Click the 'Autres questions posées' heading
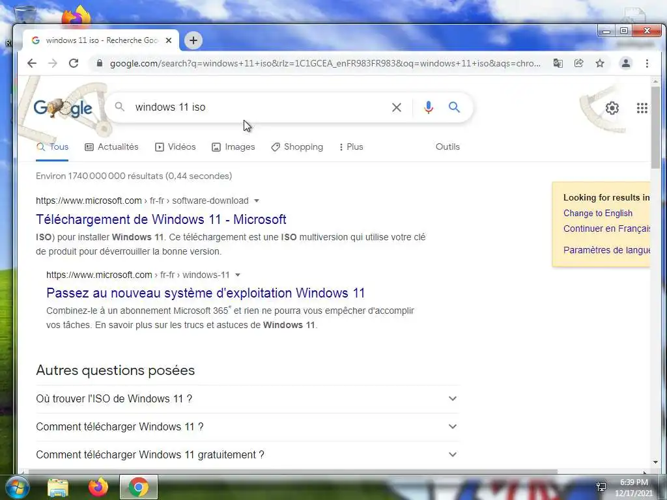The image size is (667, 500). [x=115, y=370]
